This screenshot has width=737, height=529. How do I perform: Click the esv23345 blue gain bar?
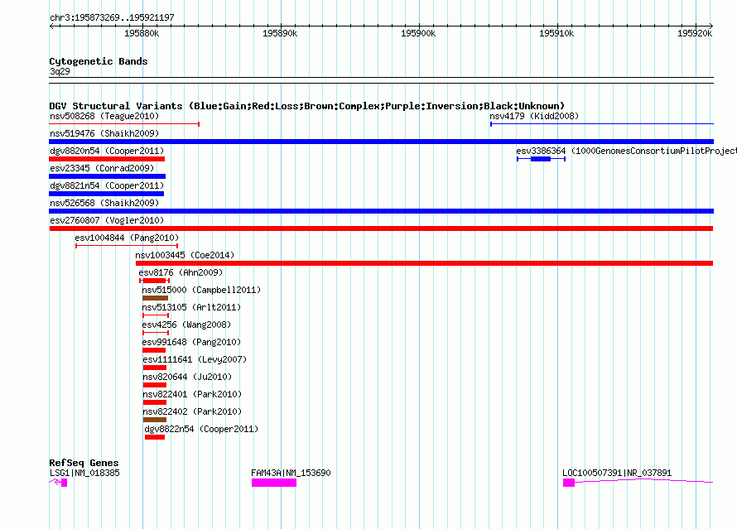pyautogui.click(x=107, y=176)
